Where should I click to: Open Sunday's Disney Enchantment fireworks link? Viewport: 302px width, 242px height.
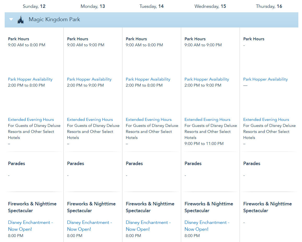point(30,226)
